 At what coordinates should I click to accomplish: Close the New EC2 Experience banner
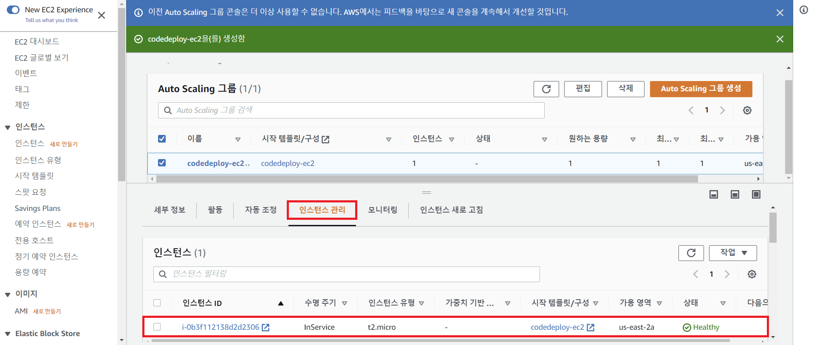pyautogui.click(x=102, y=15)
